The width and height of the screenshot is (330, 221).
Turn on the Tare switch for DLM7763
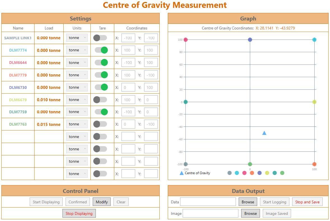(x=102, y=124)
